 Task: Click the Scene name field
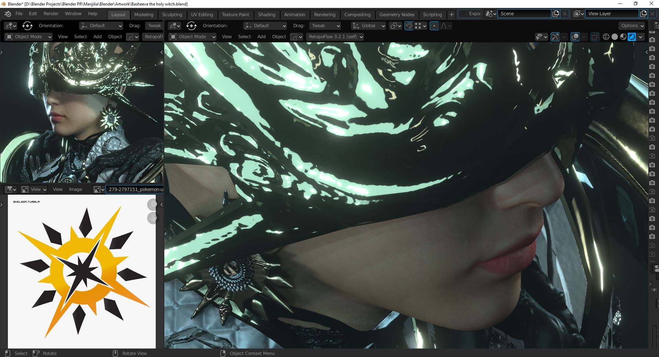tap(524, 14)
